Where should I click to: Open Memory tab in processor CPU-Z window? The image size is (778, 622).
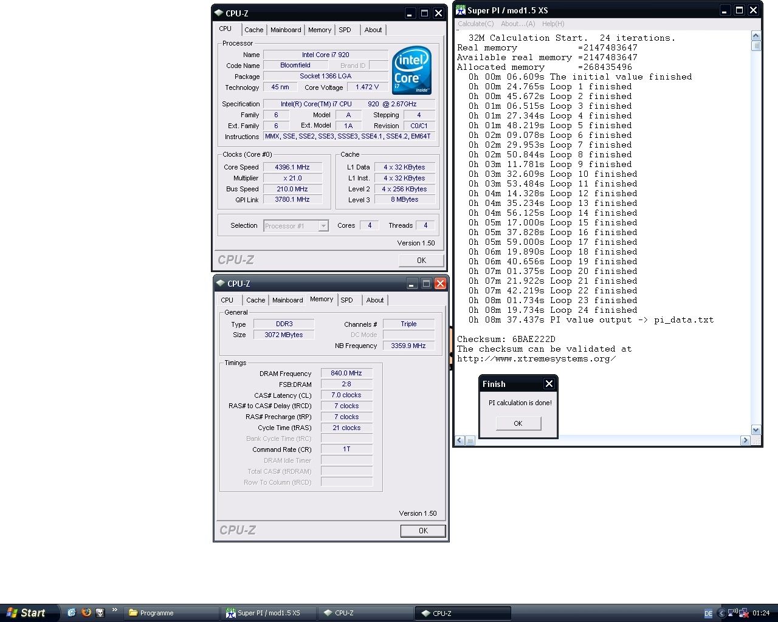320,30
